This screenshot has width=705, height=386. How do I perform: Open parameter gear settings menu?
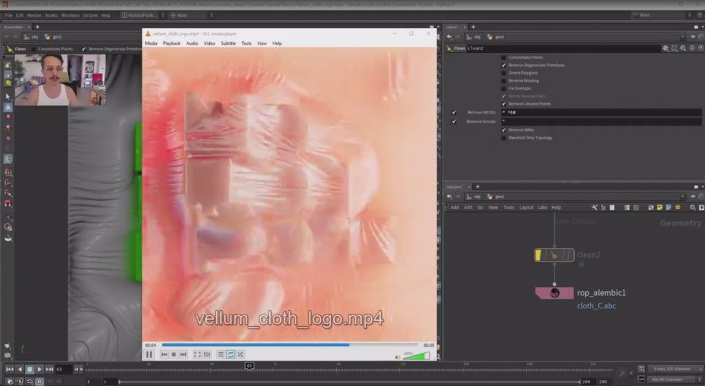pos(665,48)
